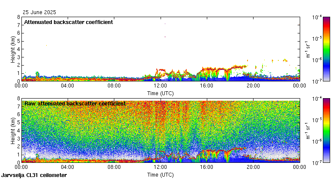
Task: Select the 12:00 tick label below the raw plot
Action: point(161,167)
